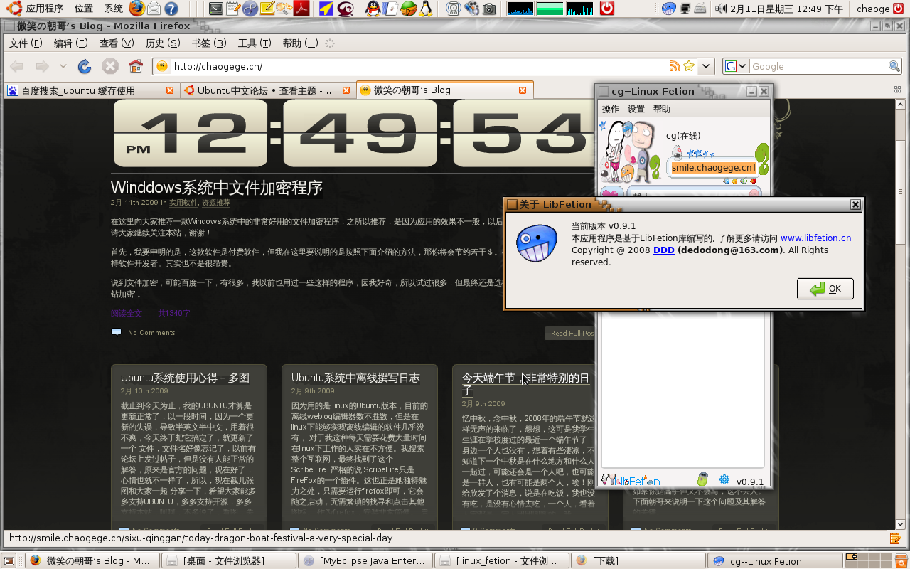The image size is (910, 569).
Task: Bookmark this page with the star icon
Action: [688, 66]
